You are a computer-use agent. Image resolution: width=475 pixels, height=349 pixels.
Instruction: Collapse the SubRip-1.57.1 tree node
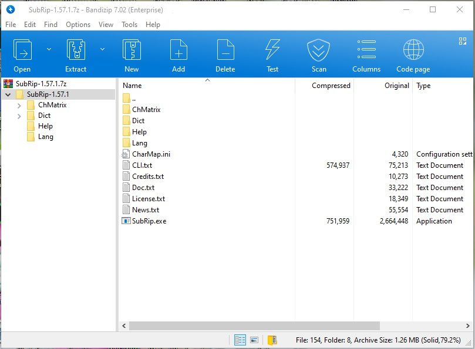pyautogui.click(x=8, y=95)
